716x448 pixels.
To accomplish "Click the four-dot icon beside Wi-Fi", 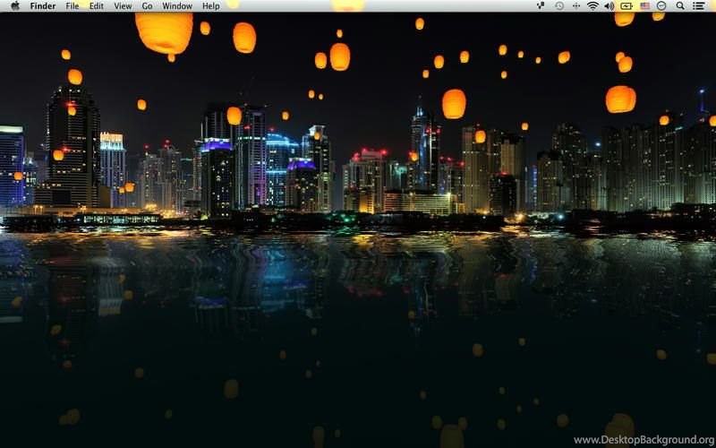I will pos(575,5).
